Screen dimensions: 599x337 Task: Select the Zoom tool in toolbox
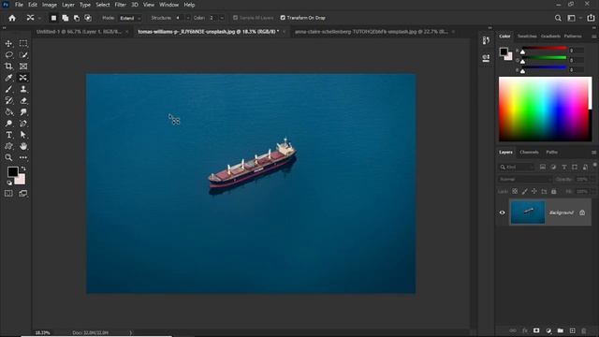pos(8,157)
